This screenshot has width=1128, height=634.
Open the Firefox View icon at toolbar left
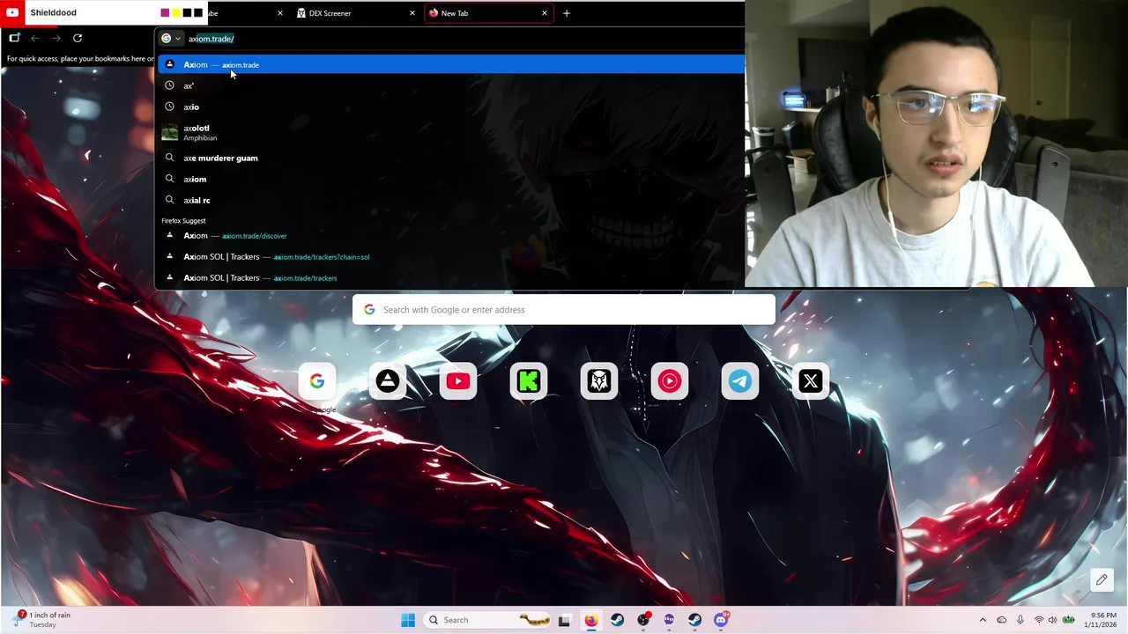(x=14, y=38)
